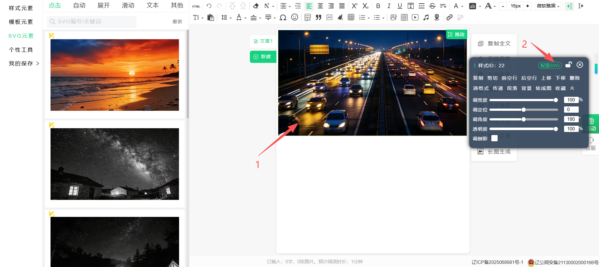Toggle the padlock in style panel

click(568, 65)
